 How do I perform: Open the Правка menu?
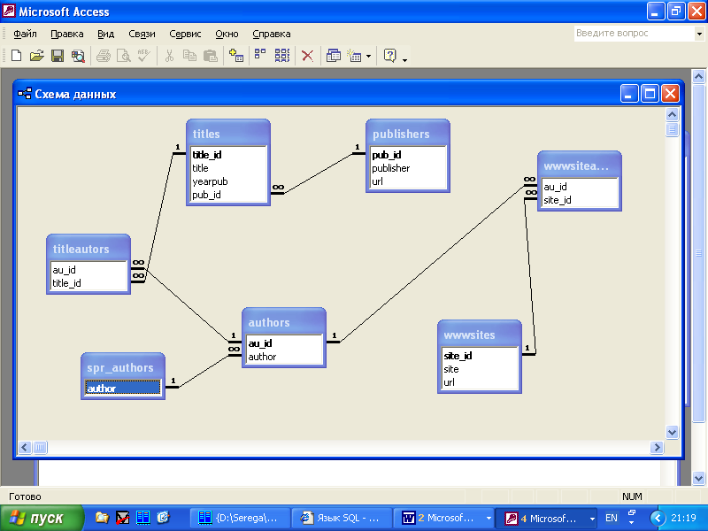point(67,34)
